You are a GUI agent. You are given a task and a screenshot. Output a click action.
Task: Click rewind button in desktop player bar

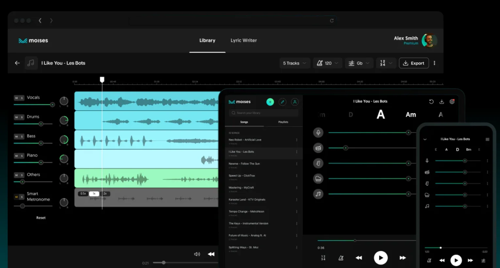(x=211, y=254)
